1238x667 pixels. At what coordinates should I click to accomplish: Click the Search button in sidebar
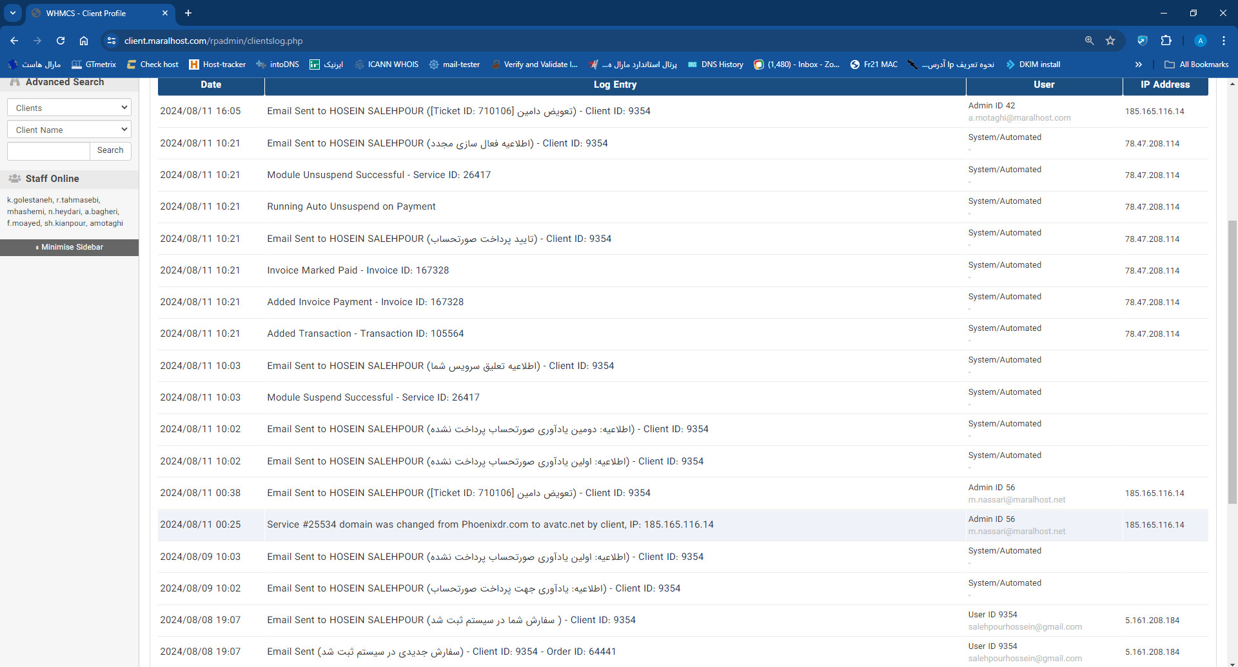pos(110,150)
